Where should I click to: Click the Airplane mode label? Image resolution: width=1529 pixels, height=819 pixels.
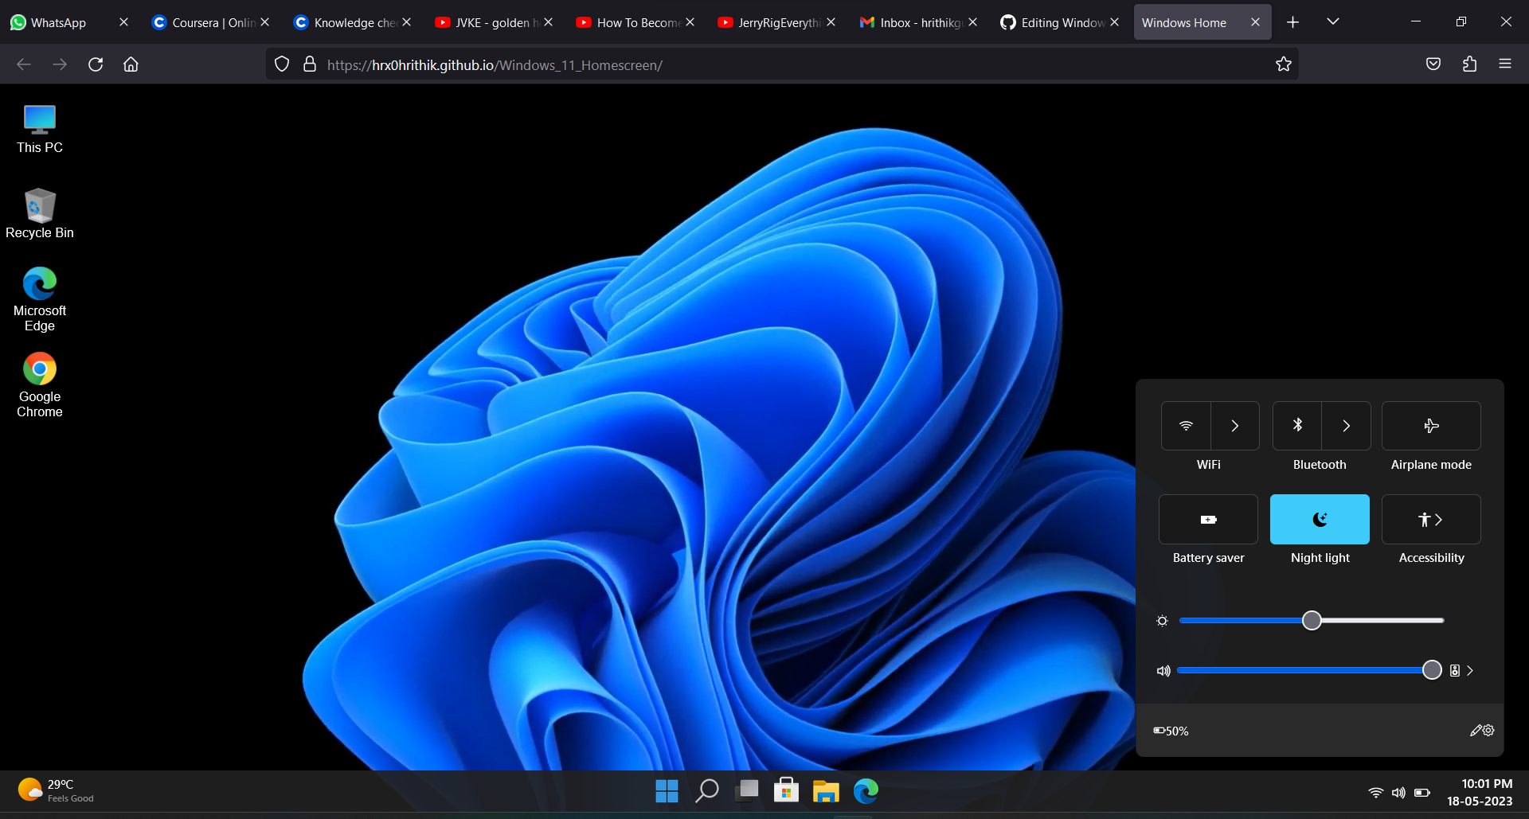point(1431,465)
